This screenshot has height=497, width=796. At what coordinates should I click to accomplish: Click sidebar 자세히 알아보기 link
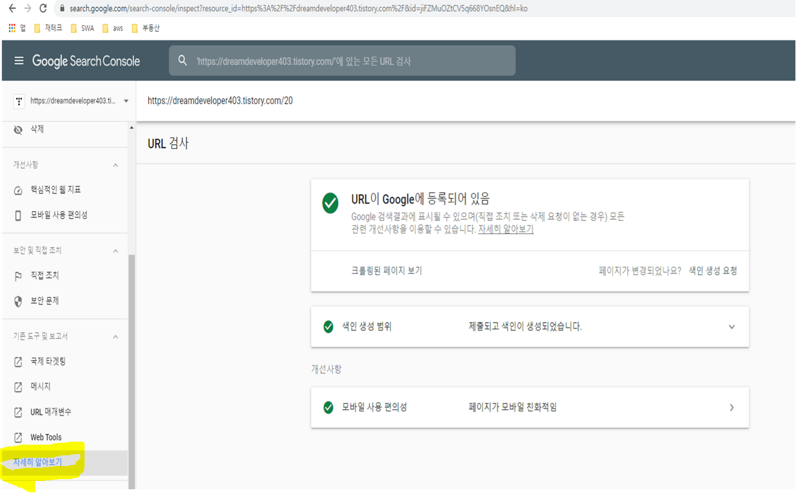pos(38,462)
